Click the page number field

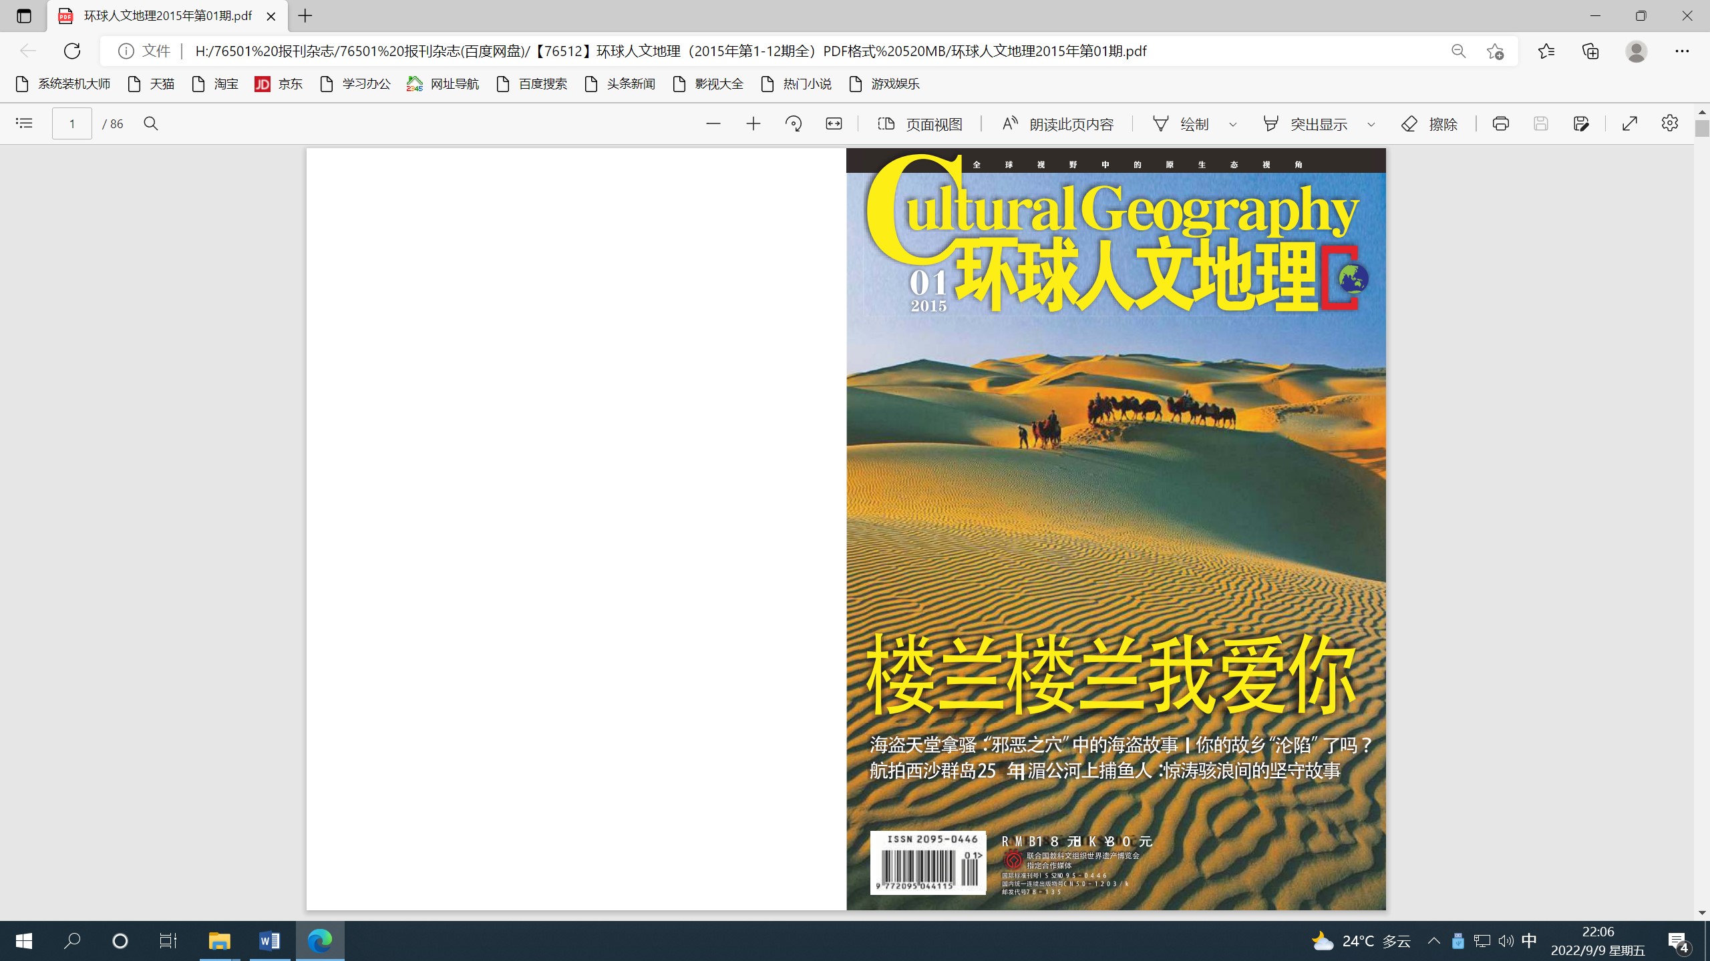pyautogui.click(x=72, y=123)
